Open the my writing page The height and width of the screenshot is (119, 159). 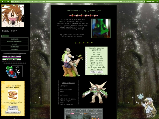(15, 47)
